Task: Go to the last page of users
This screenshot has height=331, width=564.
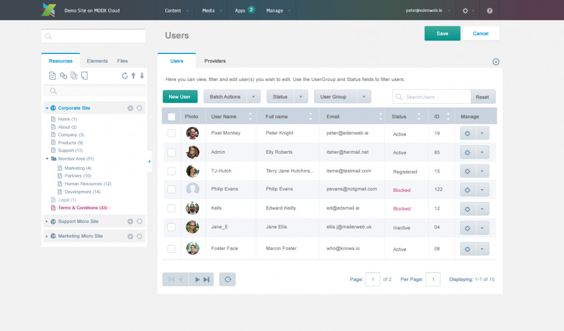Action: click(206, 279)
